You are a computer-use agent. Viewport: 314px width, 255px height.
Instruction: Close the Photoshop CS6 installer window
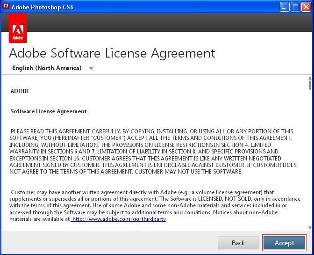[x=306, y=7]
